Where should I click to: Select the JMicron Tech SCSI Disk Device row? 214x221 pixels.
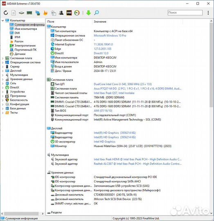pos(96,199)
